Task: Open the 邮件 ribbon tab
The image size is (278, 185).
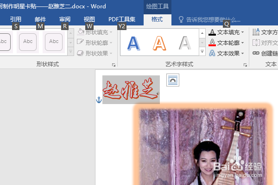Action: 40,19
